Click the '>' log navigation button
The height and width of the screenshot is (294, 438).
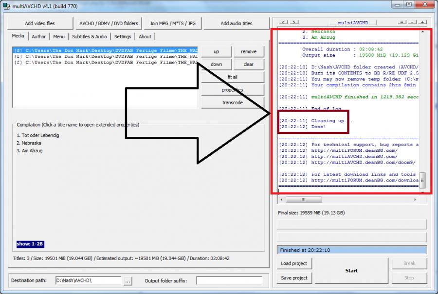point(294,22)
